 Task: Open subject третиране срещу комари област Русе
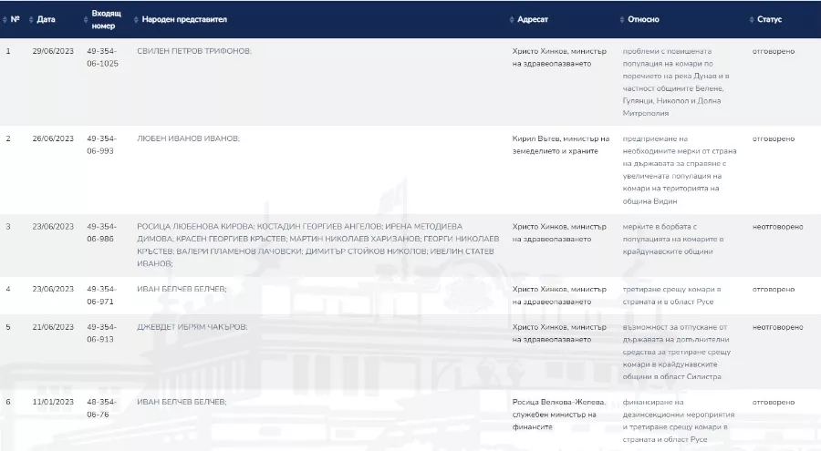tap(671, 295)
